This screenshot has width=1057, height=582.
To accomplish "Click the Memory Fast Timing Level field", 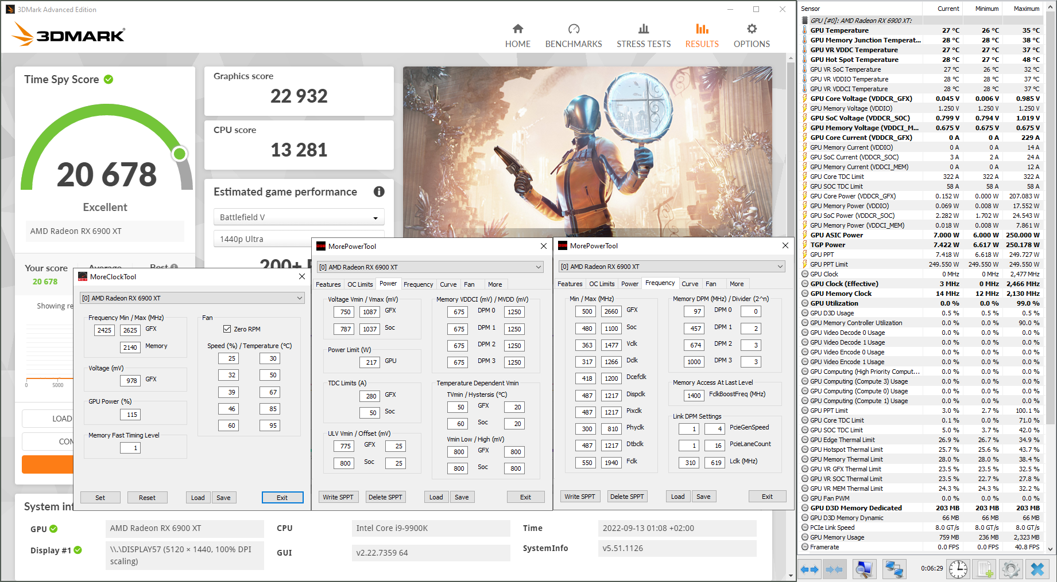I will pos(130,448).
